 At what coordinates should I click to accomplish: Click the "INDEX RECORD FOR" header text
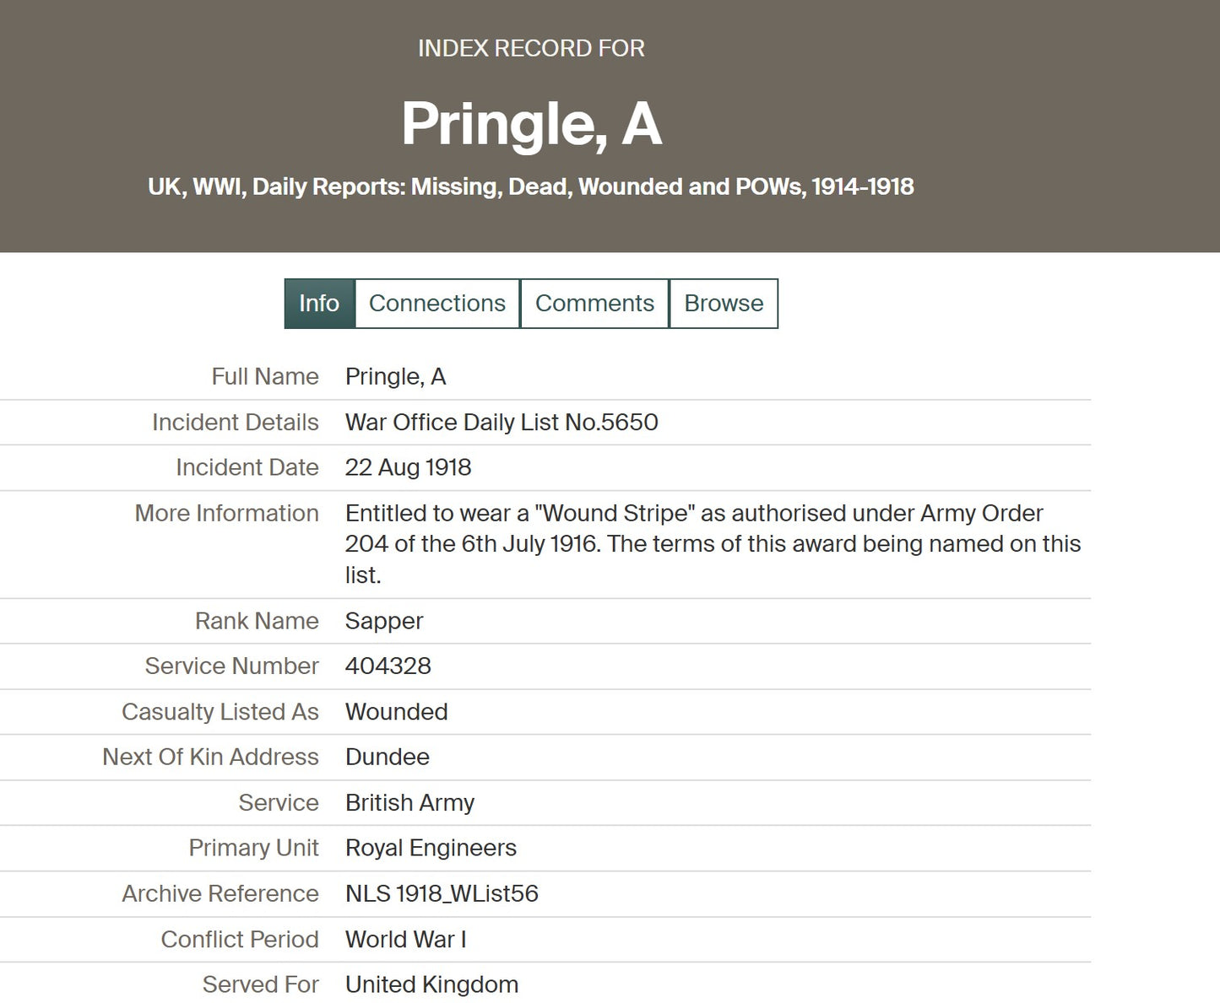coord(531,48)
